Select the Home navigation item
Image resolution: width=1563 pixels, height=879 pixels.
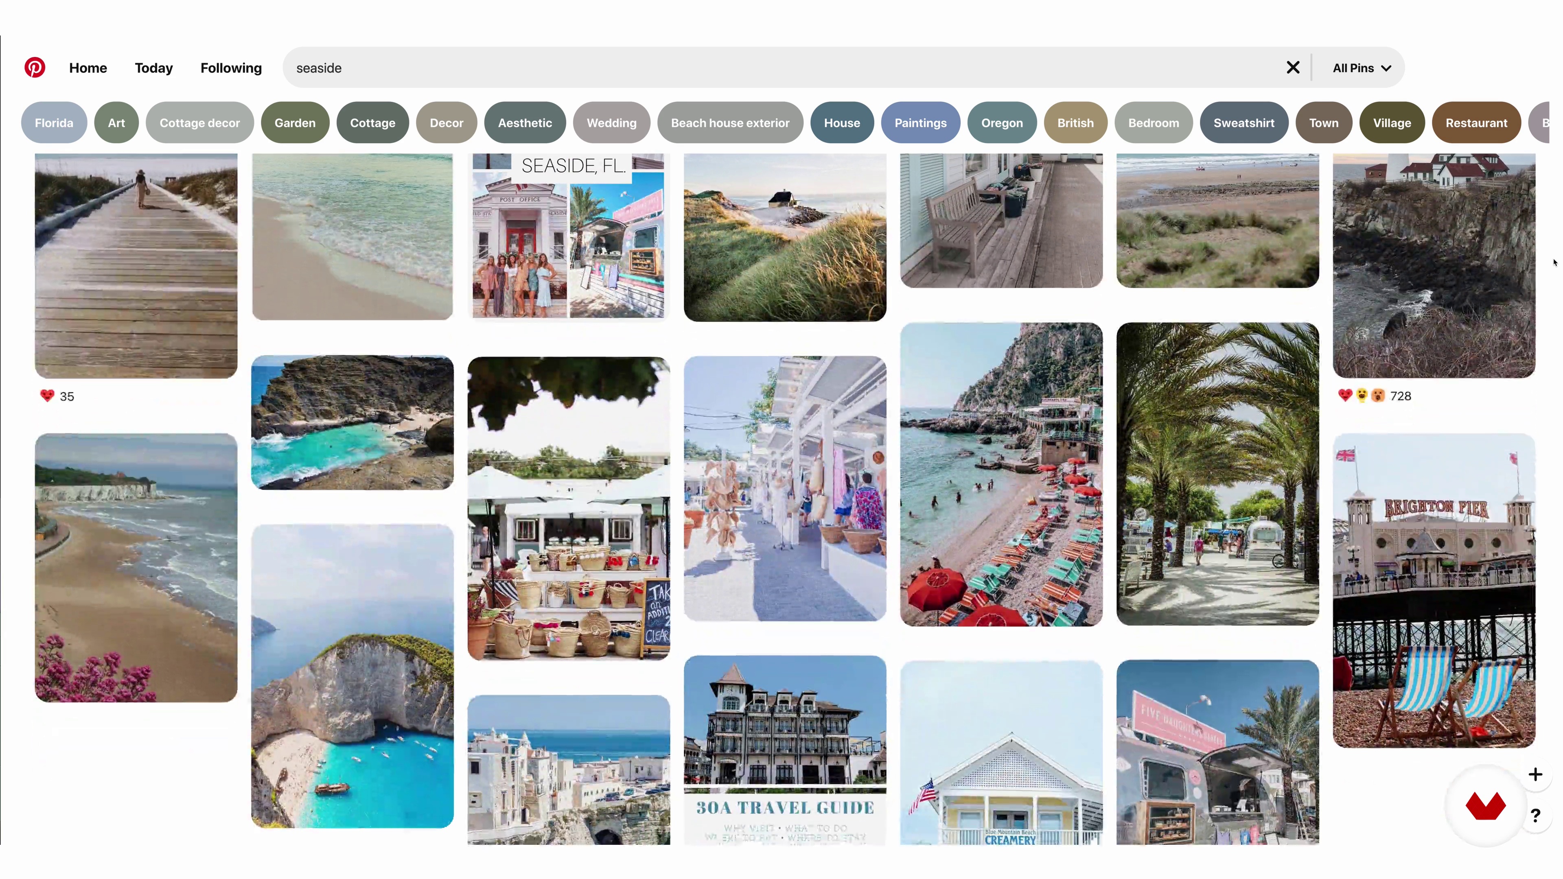[88, 68]
